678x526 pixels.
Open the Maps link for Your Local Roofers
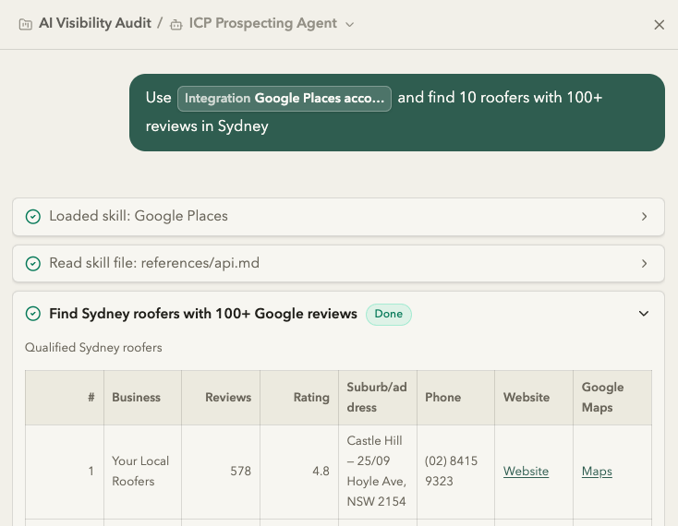tap(597, 472)
